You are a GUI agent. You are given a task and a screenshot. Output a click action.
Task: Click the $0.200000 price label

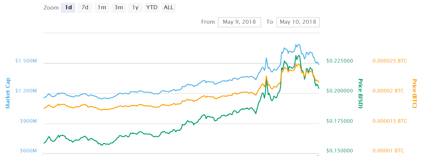339,91
